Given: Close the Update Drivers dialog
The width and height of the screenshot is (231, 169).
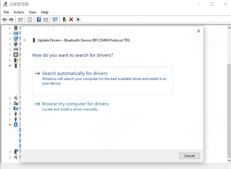Looking at the screenshot, I should (x=199, y=31).
